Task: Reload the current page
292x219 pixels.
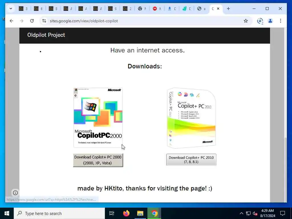Action: coord(32,21)
